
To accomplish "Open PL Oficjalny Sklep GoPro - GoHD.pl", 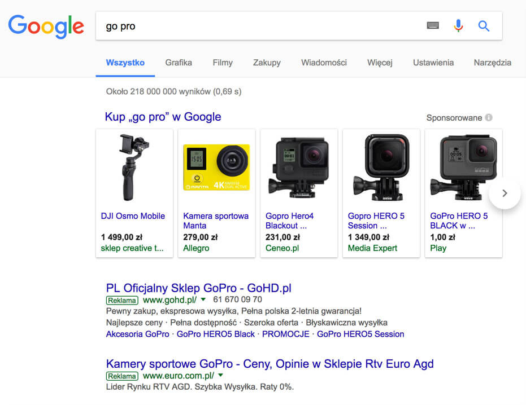I will 199,288.
